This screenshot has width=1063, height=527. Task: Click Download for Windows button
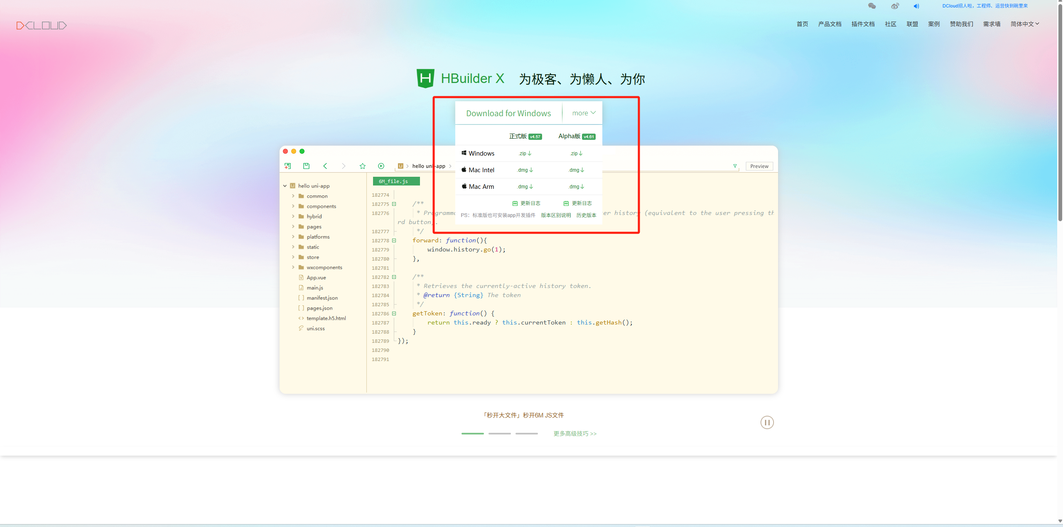pos(508,113)
